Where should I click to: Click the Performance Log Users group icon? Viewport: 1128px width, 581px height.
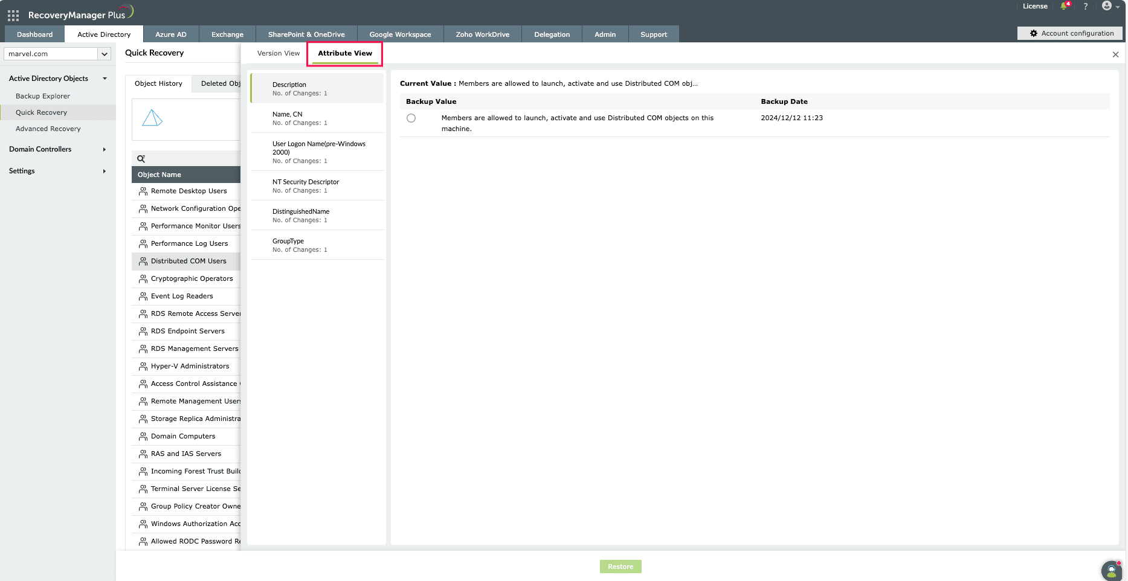[143, 244]
